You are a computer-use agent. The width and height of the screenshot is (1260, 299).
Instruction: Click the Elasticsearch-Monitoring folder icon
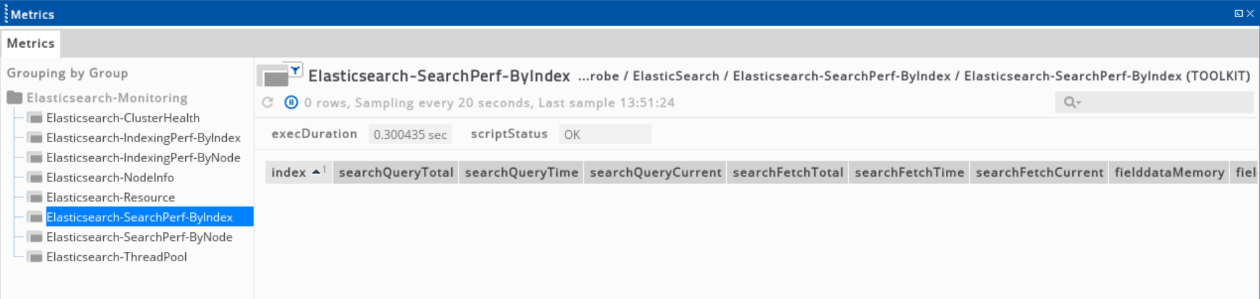[15, 98]
